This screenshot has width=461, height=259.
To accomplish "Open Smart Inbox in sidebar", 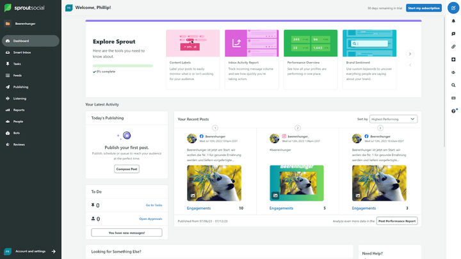I will pos(22,52).
